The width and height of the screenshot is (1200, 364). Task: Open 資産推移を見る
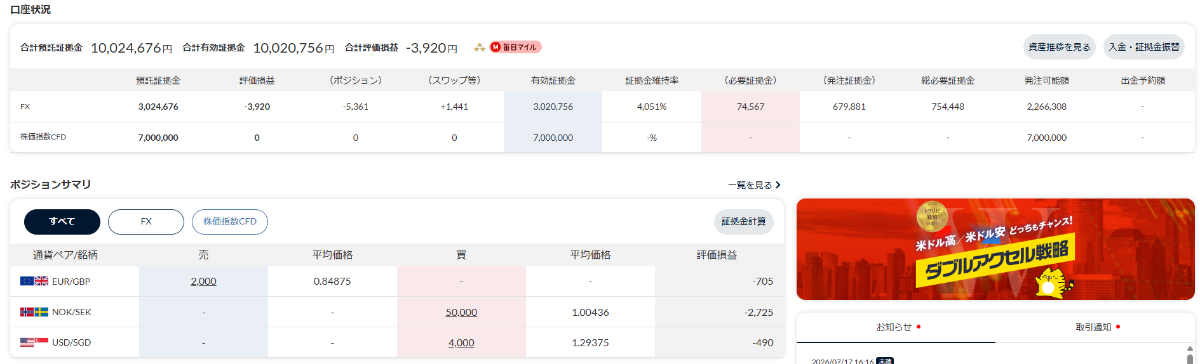(x=1060, y=47)
